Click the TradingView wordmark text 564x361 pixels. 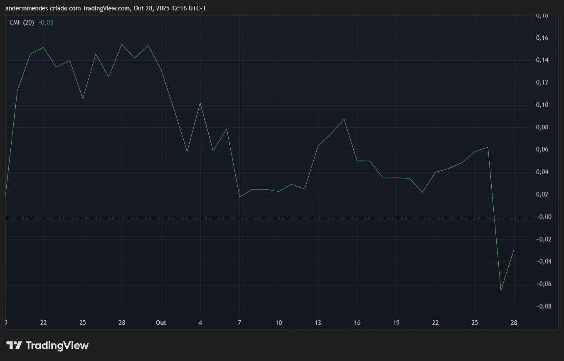pyautogui.click(x=57, y=345)
